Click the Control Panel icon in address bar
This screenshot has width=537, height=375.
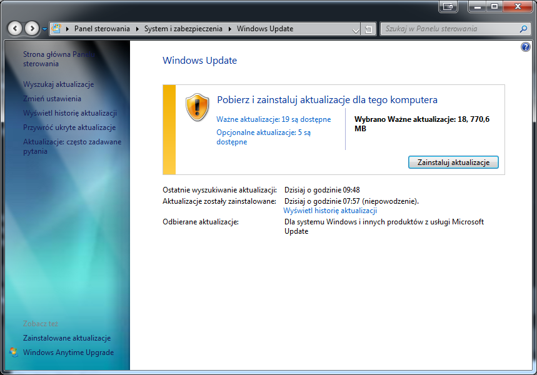click(x=56, y=29)
